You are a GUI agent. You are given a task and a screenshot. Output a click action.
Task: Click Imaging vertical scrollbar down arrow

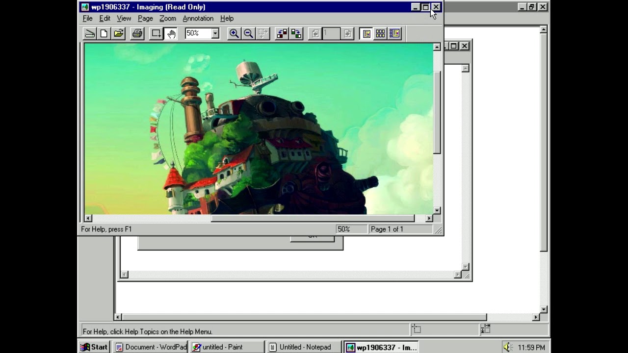(437, 211)
